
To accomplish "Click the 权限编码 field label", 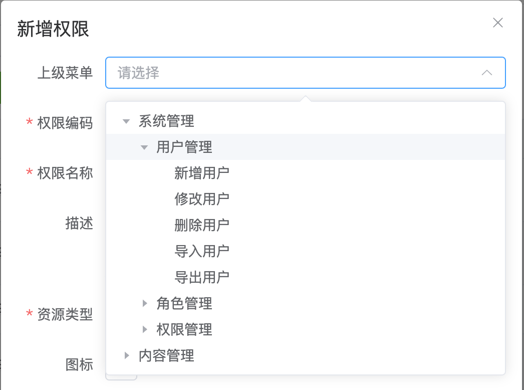I will [65, 123].
